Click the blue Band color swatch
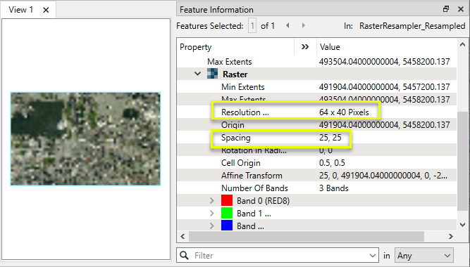 (227, 226)
